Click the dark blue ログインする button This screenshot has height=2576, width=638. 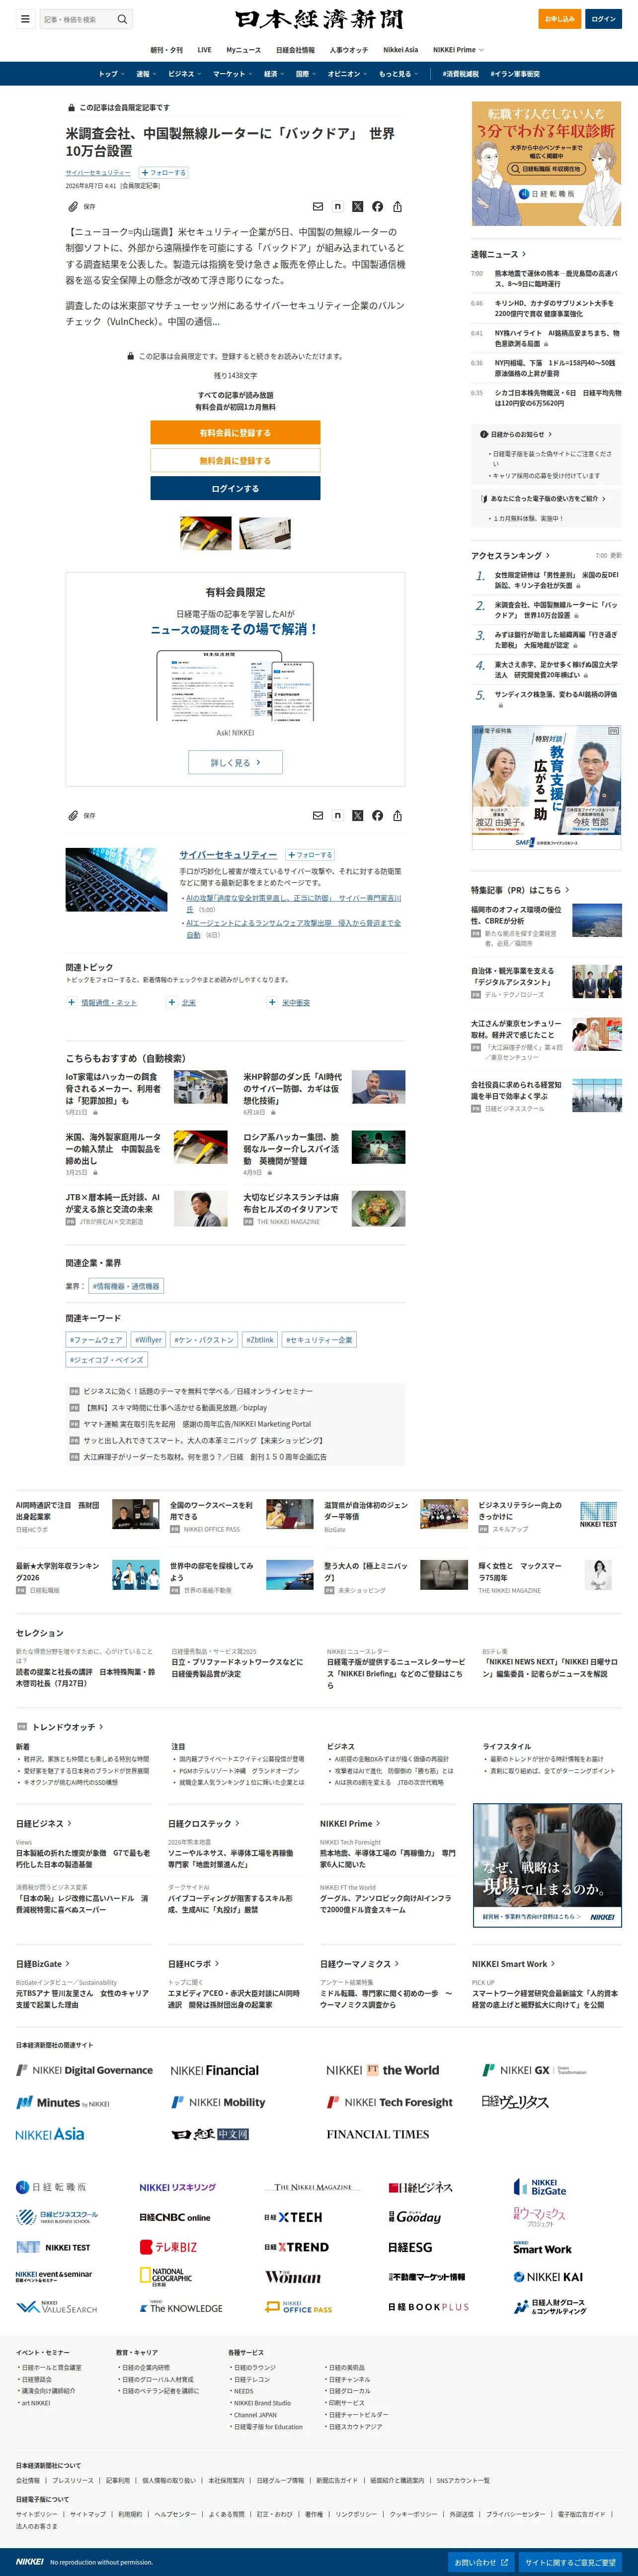(236, 488)
